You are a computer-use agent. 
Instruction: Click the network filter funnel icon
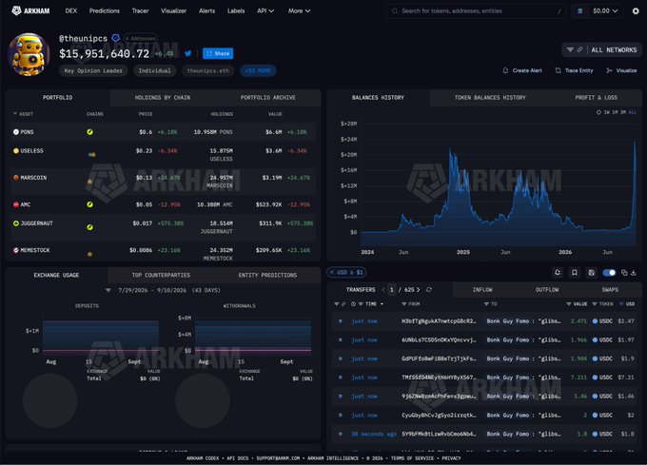[x=570, y=49]
